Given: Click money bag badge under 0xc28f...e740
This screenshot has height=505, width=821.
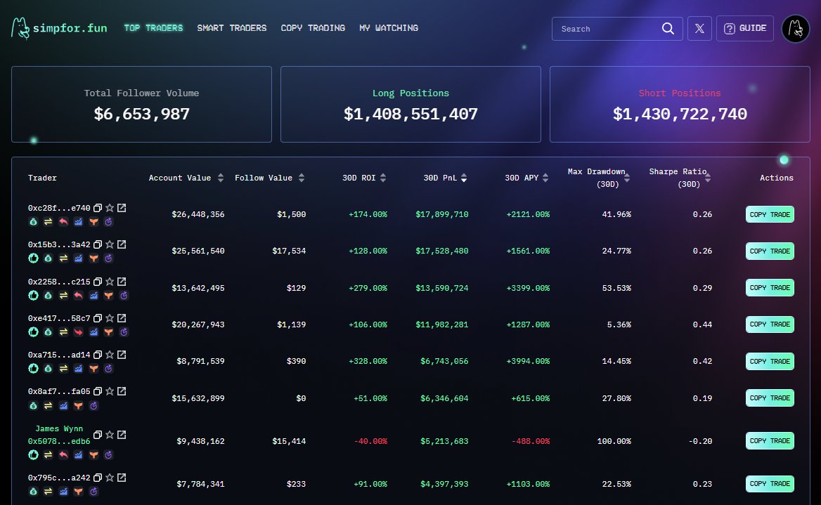Looking at the screenshot, I should 33,222.
